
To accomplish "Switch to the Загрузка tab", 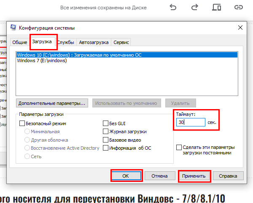I will click(42, 41).
